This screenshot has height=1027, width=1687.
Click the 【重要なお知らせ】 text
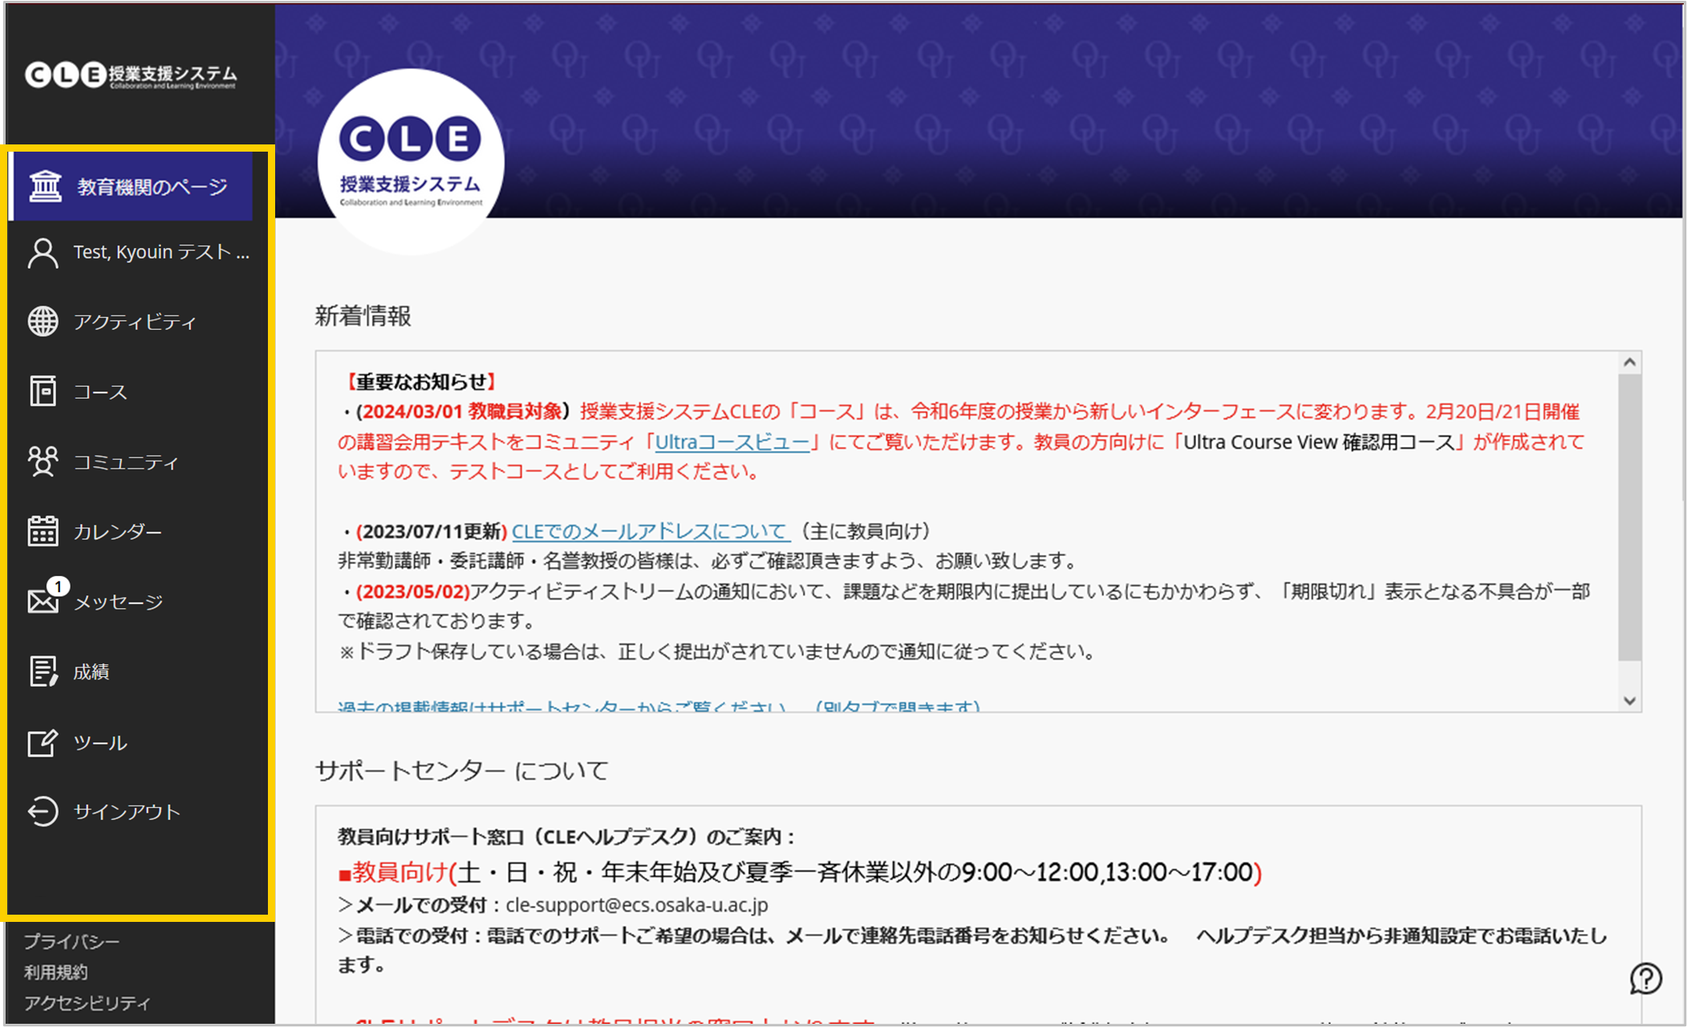(x=421, y=381)
